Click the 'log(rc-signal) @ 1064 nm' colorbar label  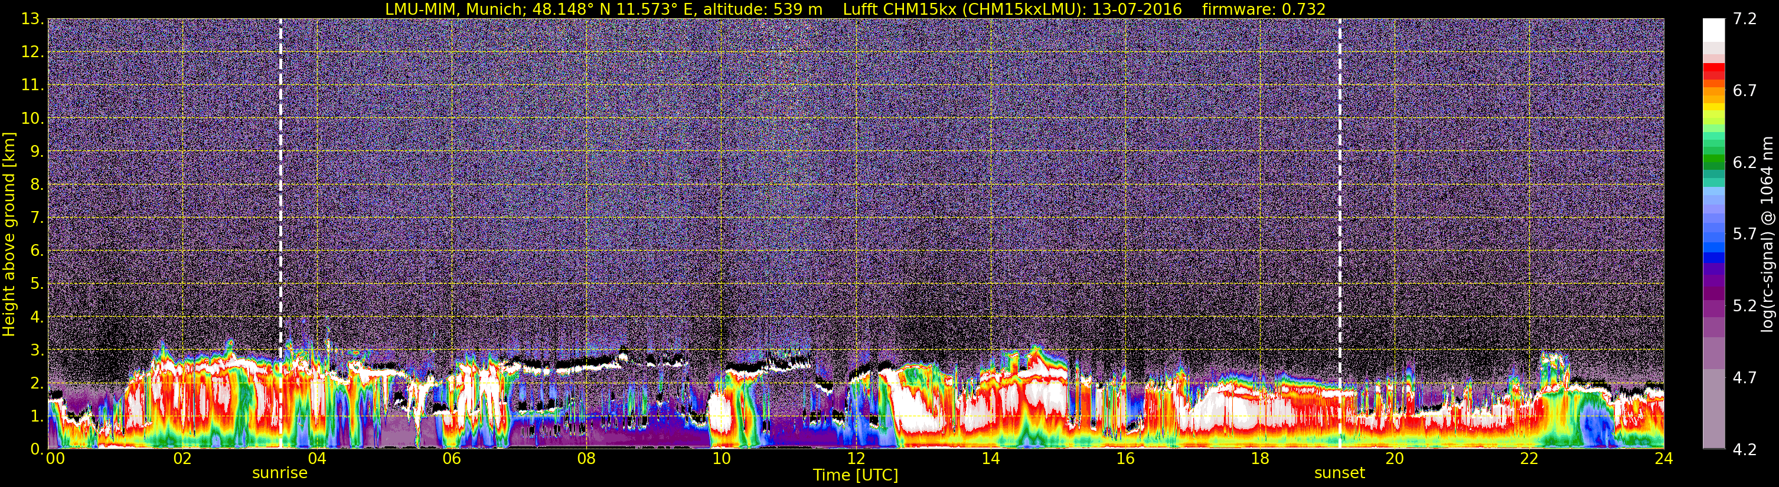tap(1767, 235)
